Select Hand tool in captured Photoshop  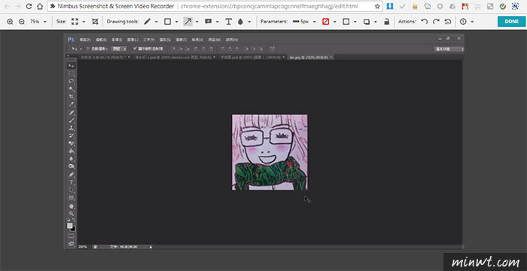(72, 206)
